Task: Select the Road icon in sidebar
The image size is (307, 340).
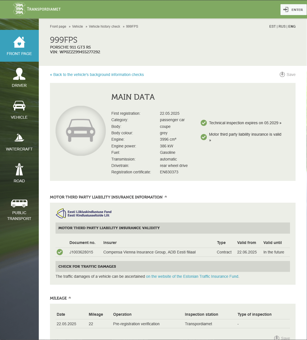Action: (19, 169)
